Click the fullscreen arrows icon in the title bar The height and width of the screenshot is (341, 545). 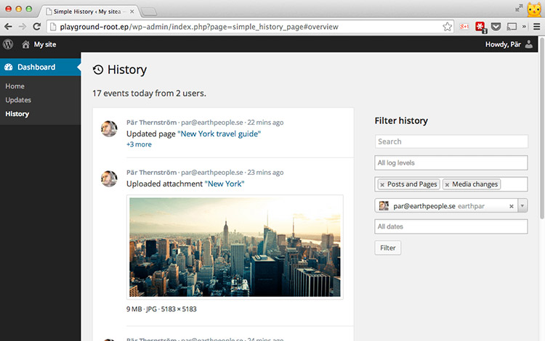[519, 8]
